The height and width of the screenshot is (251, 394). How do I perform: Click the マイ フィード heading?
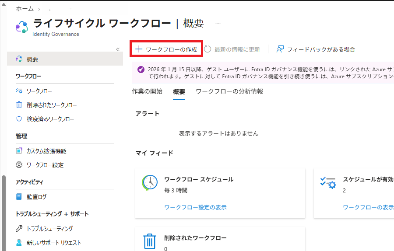click(x=154, y=153)
